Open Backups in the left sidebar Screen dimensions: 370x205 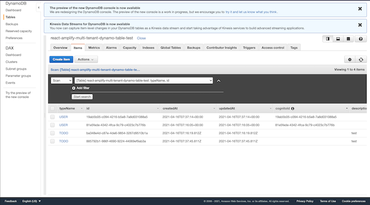point(12,24)
